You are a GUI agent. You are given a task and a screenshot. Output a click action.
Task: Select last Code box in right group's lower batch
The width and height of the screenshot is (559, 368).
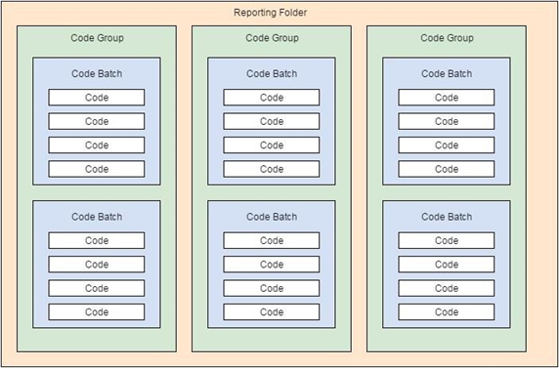(447, 312)
